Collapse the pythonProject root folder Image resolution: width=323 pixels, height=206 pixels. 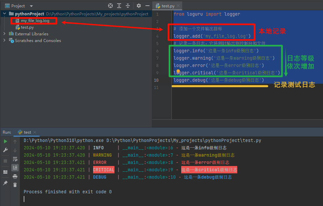(x=5, y=14)
